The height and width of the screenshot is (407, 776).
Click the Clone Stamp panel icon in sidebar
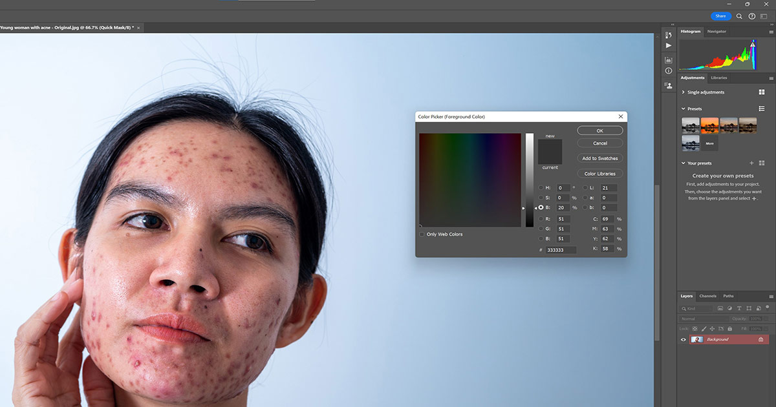[668, 86]
